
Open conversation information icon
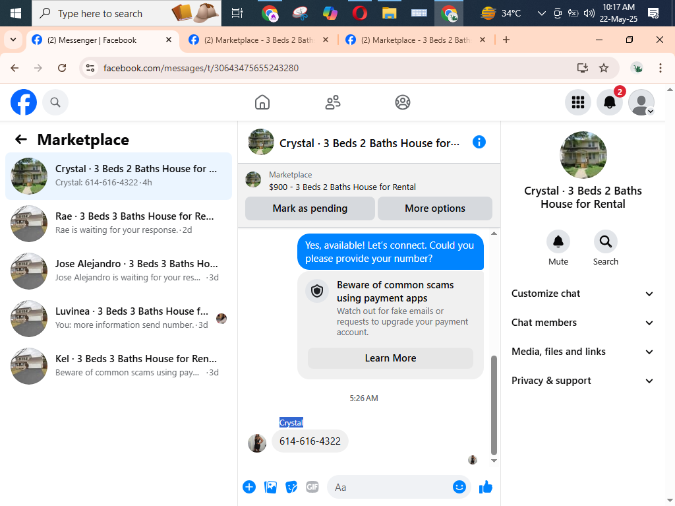[479, 142]
